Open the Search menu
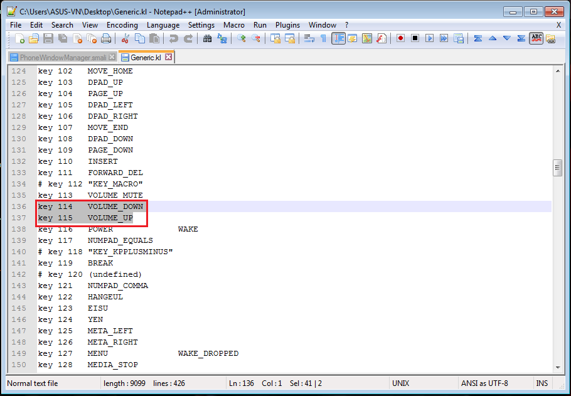Screen dimensions: 571x396 (x=62, y=24)
